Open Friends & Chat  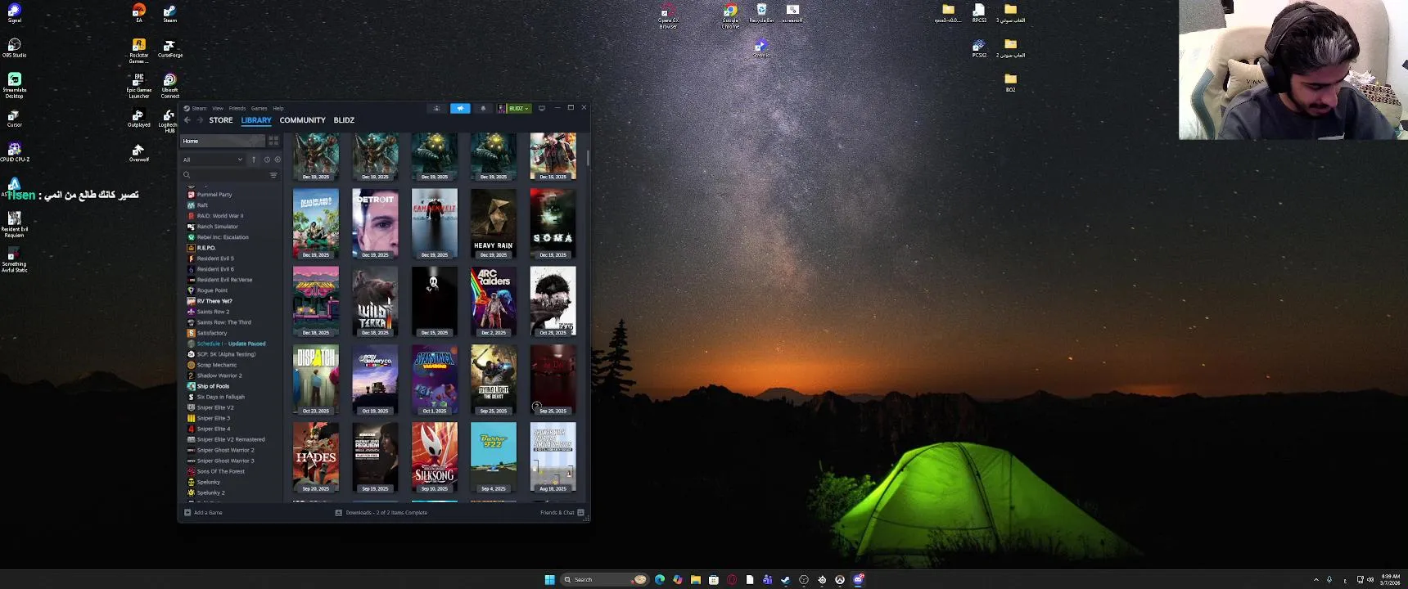tap(562, 513)
